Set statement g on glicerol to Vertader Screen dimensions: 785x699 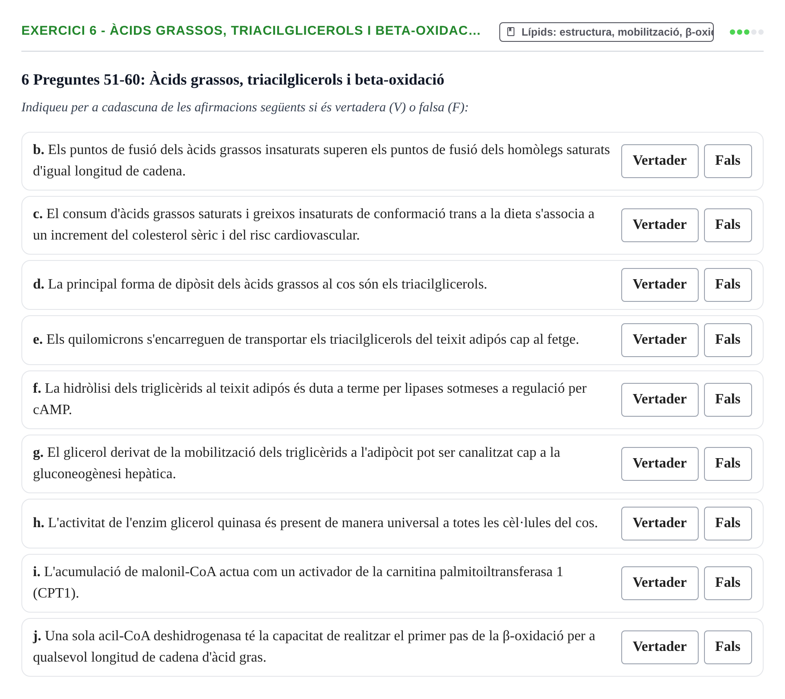tap(660, 463)
